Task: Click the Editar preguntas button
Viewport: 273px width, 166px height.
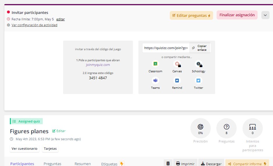Action: (x=191, y=15)
